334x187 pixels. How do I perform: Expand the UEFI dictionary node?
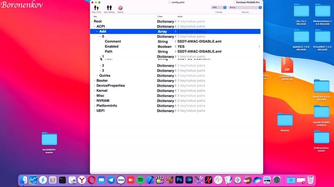pyautogui.click(x=94, y=111)
